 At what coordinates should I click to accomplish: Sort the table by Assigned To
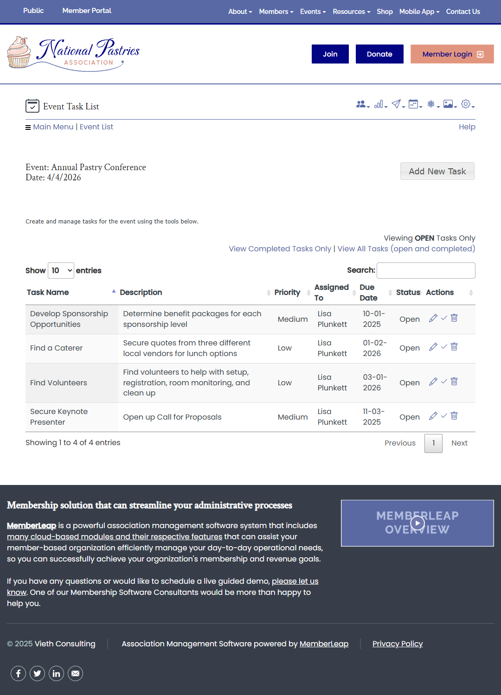(335, 293)
